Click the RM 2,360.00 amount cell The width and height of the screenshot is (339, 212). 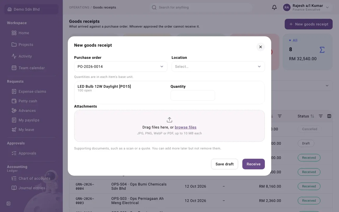270,201
